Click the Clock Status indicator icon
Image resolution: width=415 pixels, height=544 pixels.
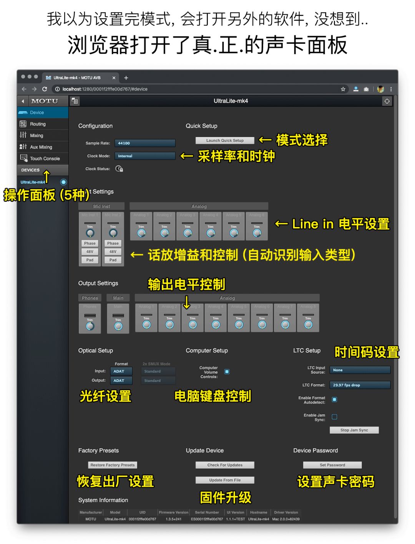coord(119,169)
